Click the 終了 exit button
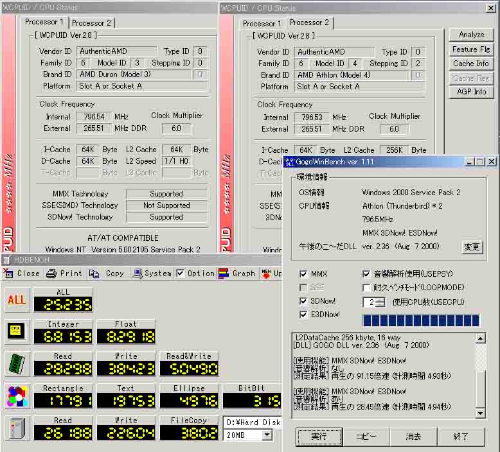Screen dimensions: 500x452 pos(460,437)
